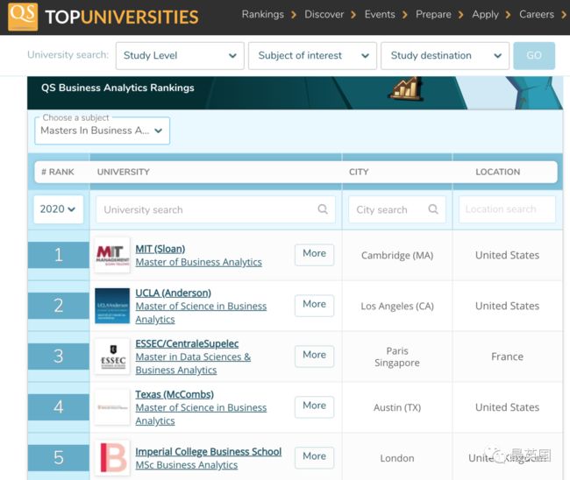The height and width of the screenshot is (480, 570).
Task: Click the QS Business Analytics Rankings heading
Action: (118, 88)
